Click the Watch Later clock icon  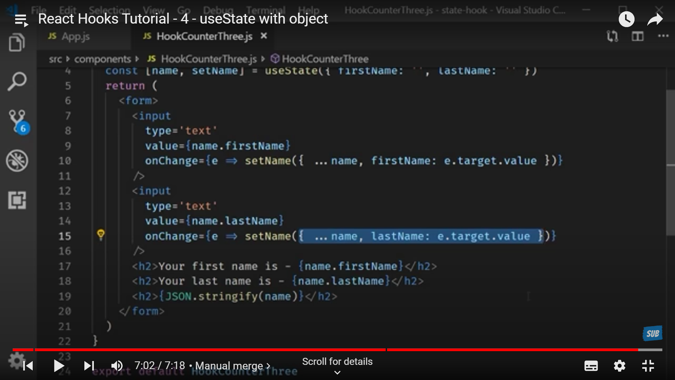pos(626,19)
